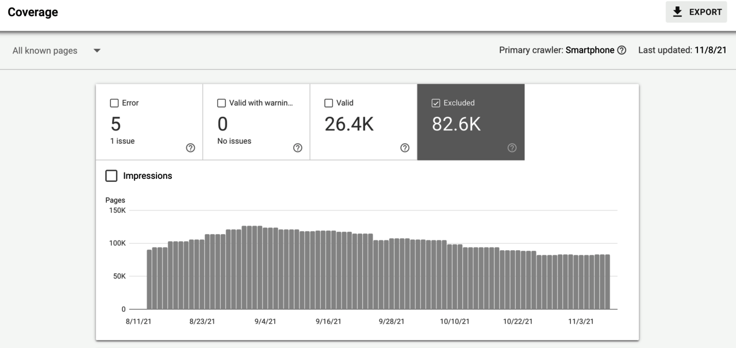
Task: Toggle the Impressions checkbox
Action: pyautogui.click(x=112, y=176)
